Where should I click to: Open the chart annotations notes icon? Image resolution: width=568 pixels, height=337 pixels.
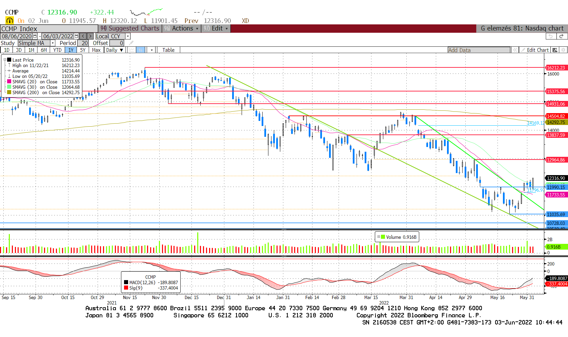(555, 50)
